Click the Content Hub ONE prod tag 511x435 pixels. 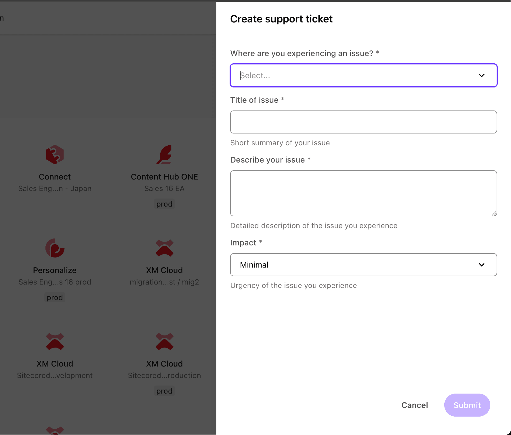click(x=164, y=204)
